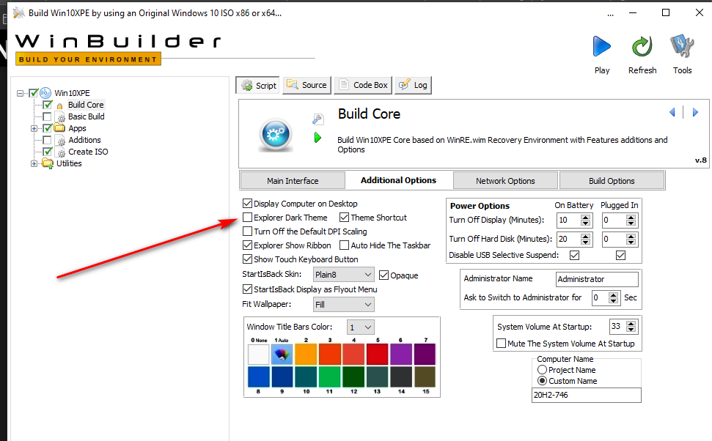
Task: Toggle Disable USB Selective Suspend Plugged In
Action: pyautogui.click(x=621, y=256)
